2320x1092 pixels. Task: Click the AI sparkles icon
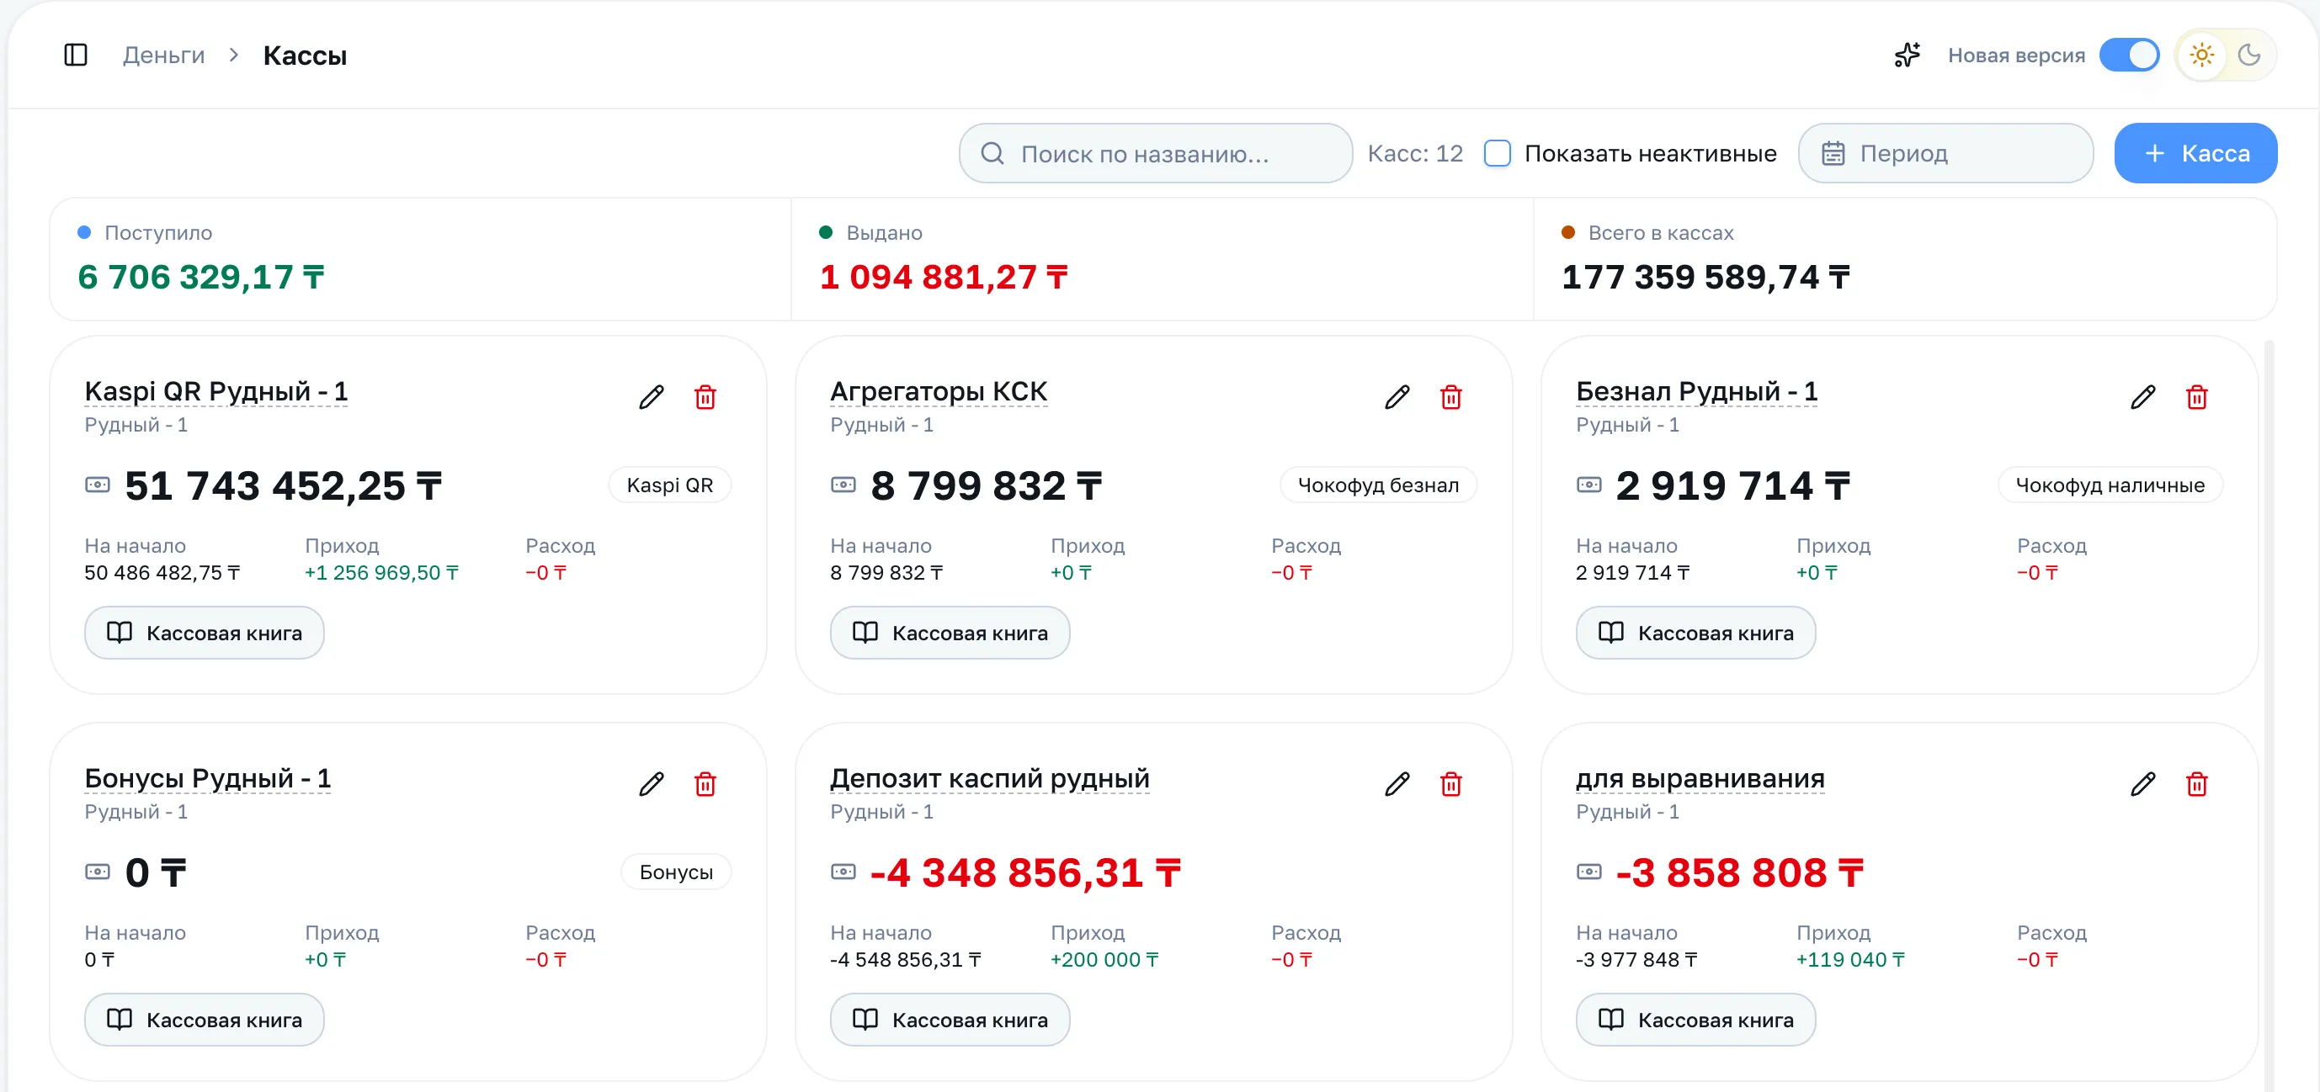[x=1907, y=56]
